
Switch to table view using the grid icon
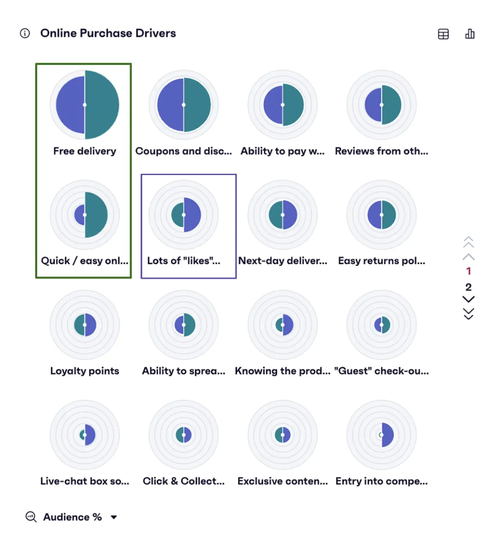(x=443, y=34)
